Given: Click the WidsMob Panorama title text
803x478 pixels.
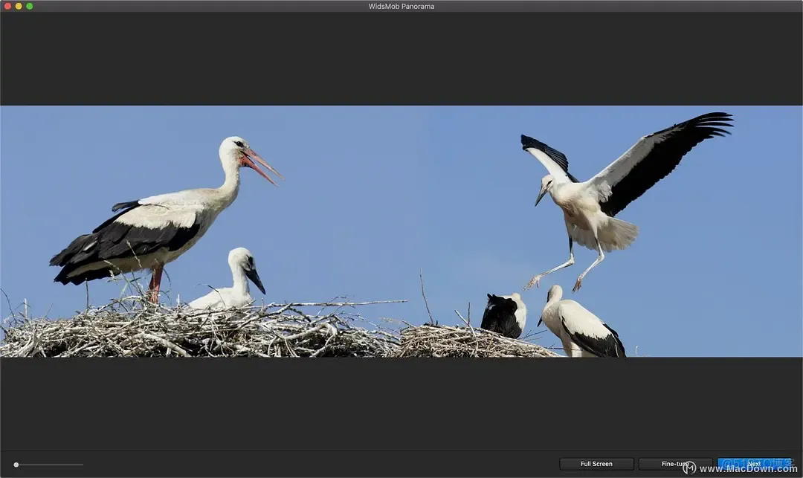Looking at the screenshot, I should [401, 6].
